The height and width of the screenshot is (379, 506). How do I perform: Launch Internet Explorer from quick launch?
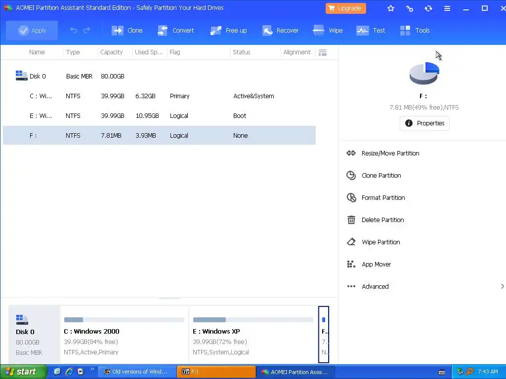(69, 372)
